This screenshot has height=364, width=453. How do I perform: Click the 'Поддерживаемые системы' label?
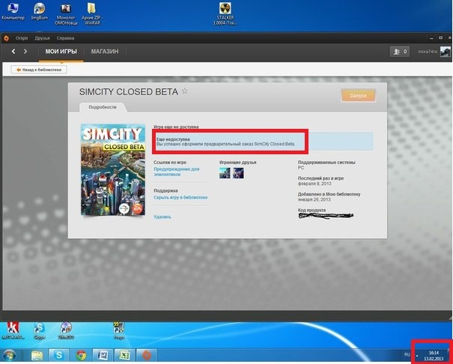click(326, 163)
